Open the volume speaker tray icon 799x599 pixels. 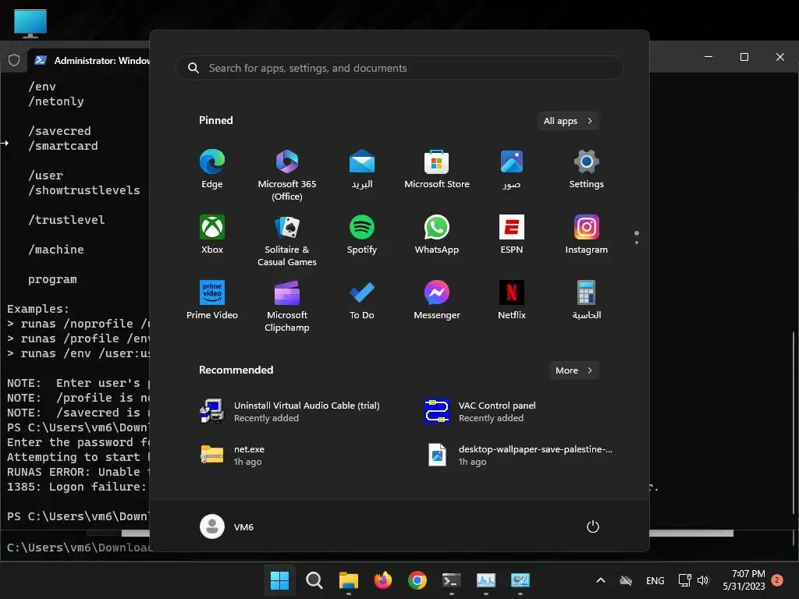pyautogui.click(x=703, y=580)
